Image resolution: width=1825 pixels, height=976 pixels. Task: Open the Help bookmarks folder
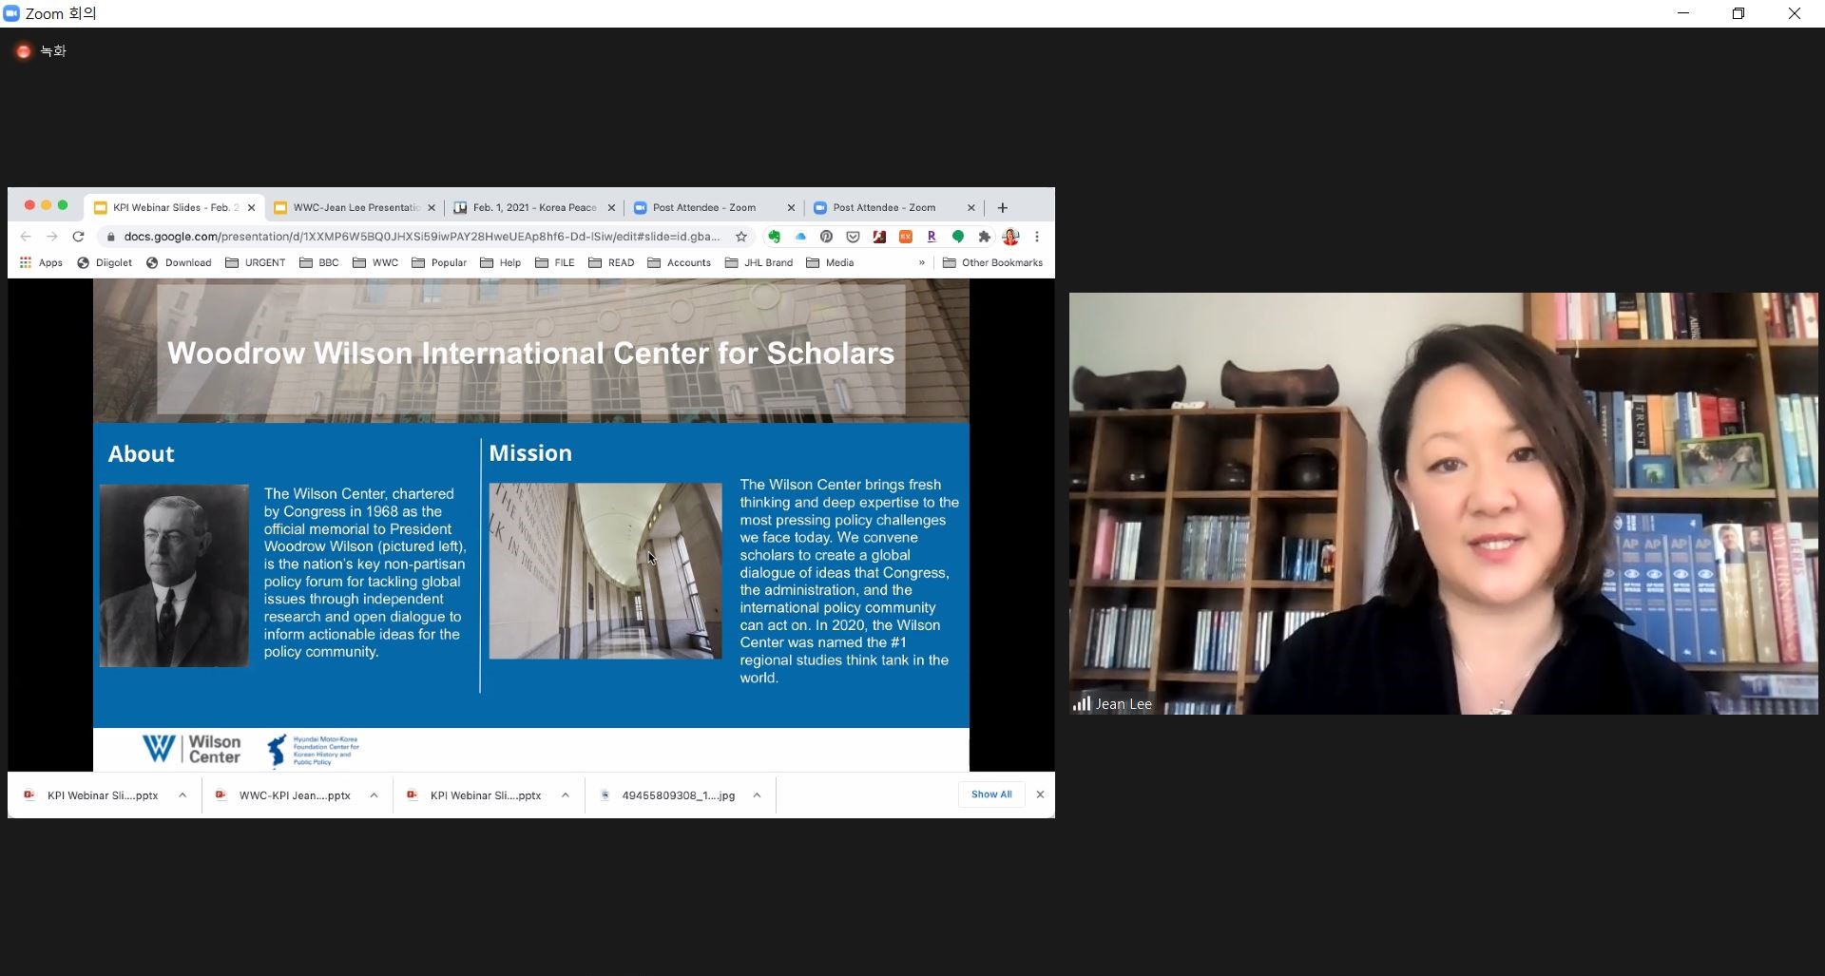[x=501, y=263]
